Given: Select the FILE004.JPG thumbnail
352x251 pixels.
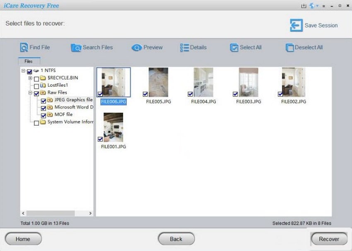Looking at the screenshot, I should tap(203, 82).
